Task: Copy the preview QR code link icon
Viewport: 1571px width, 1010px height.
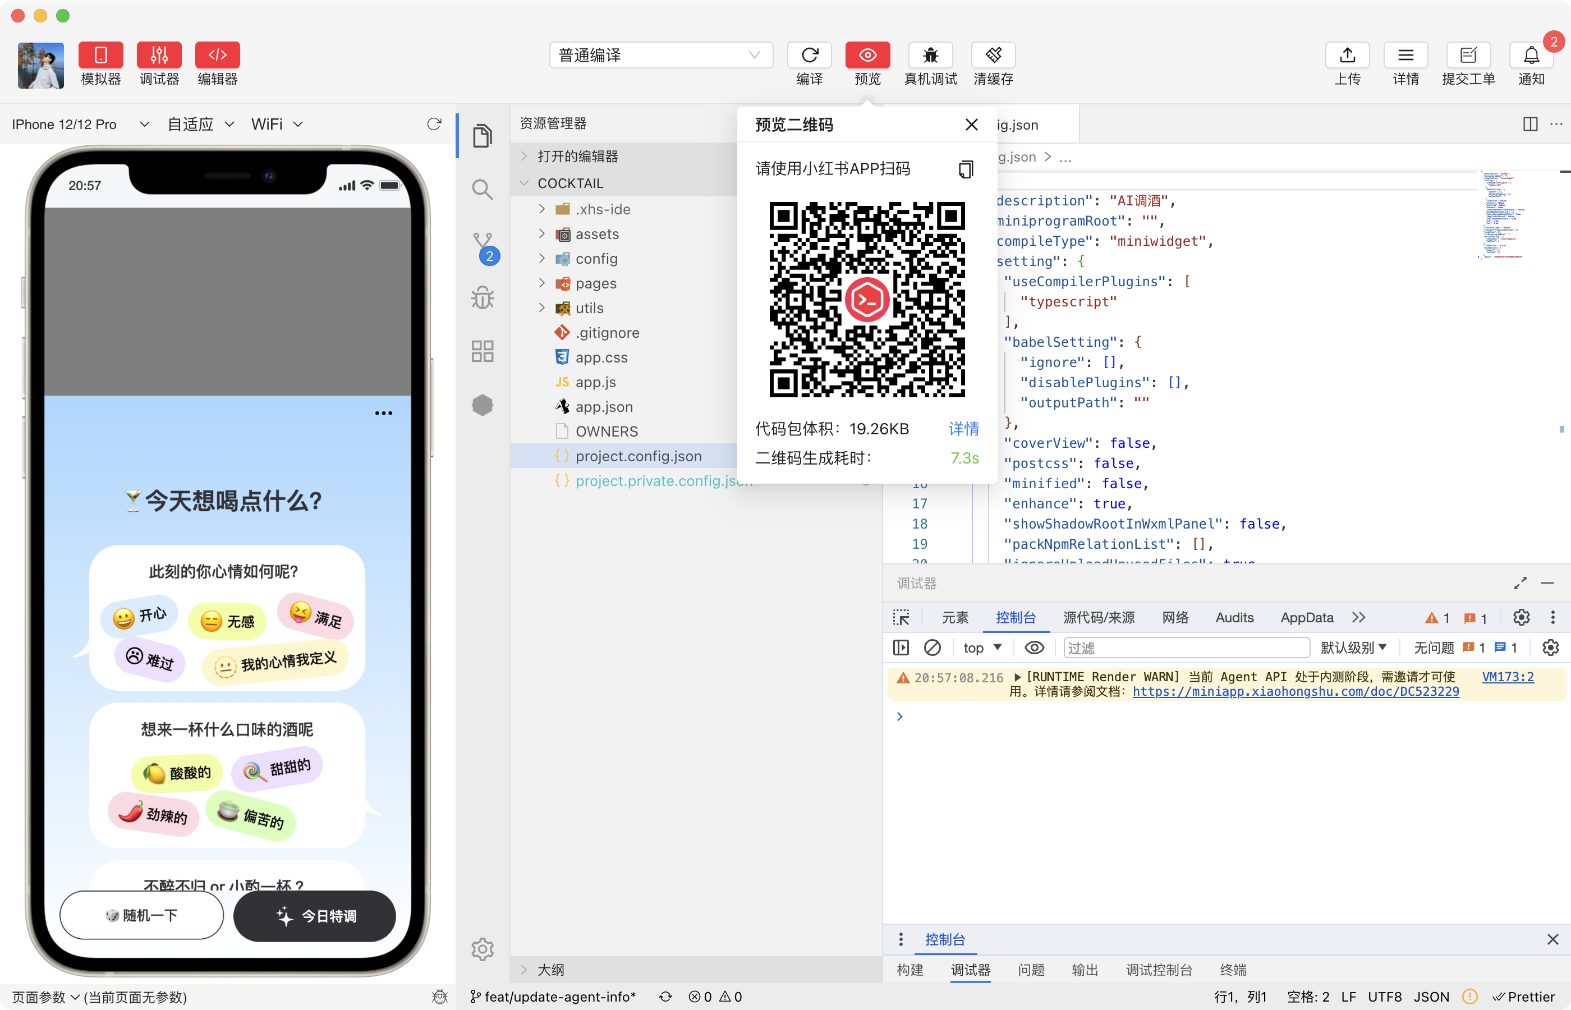Action: tap(965, 169)
